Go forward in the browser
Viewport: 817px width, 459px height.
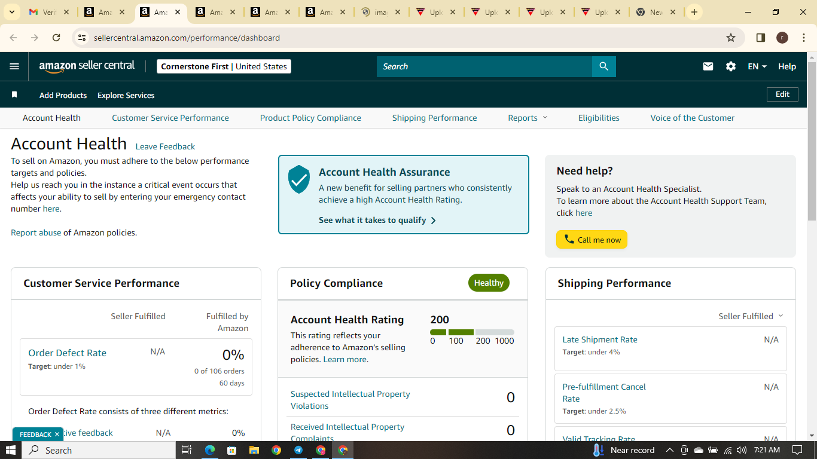[x=35, y=38]
